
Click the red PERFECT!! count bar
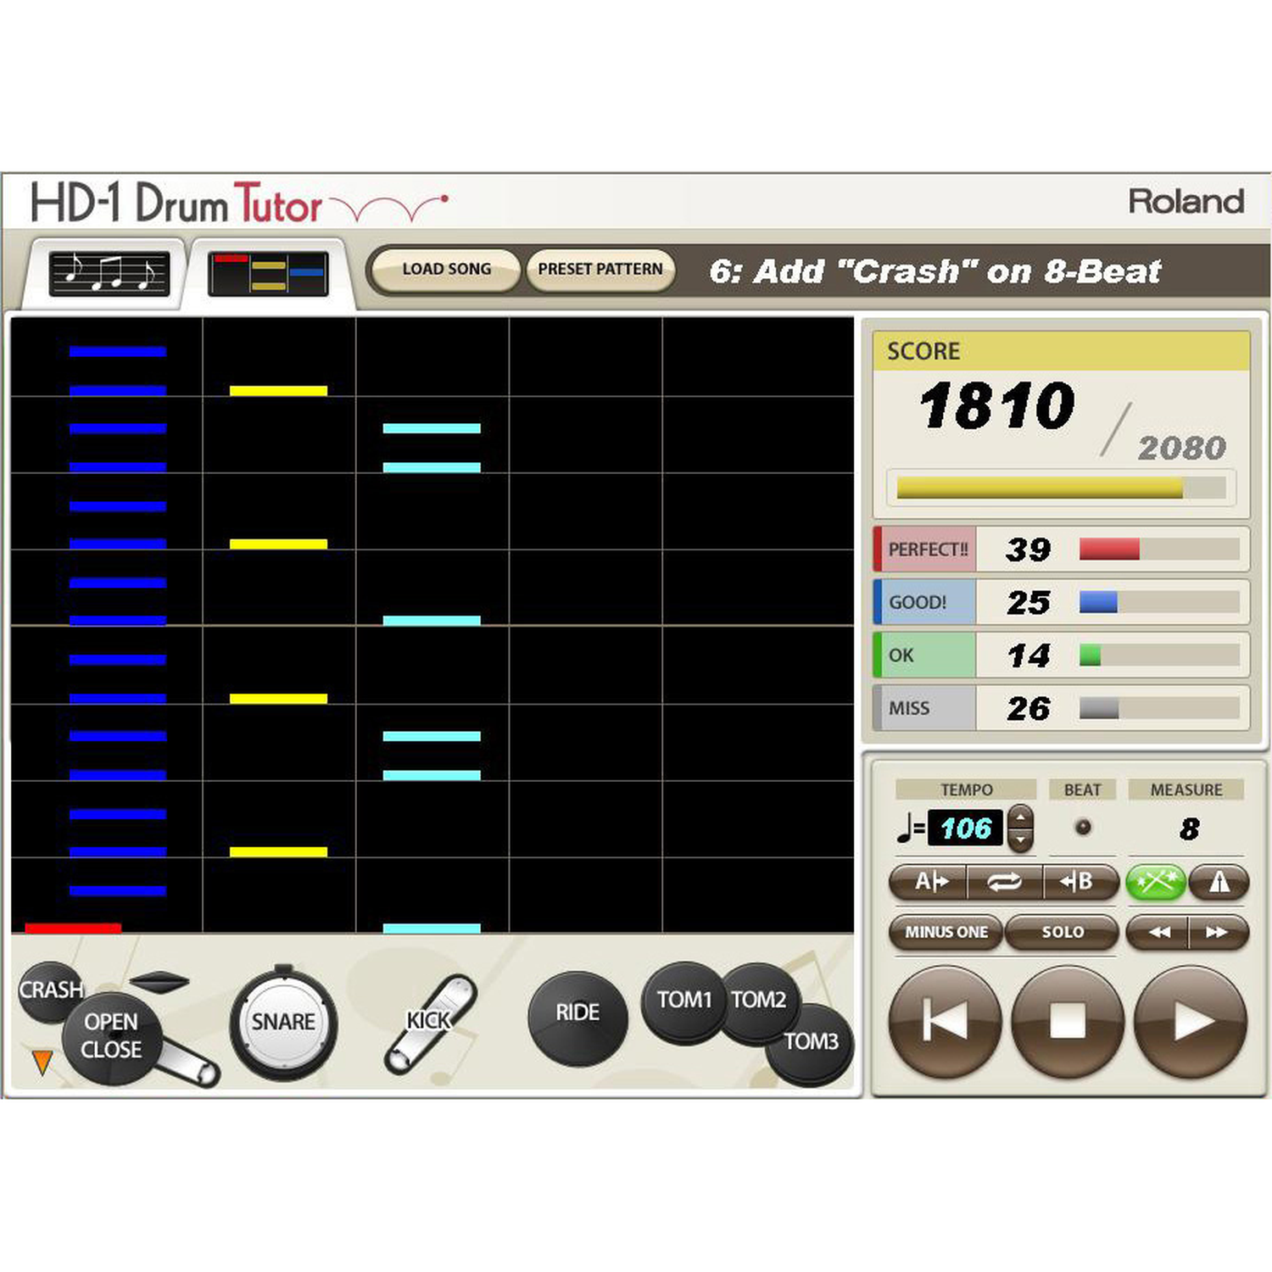[x=1158, y=549]
